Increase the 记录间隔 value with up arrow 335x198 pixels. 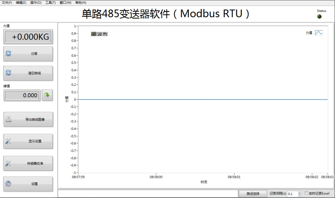(300, 192)
